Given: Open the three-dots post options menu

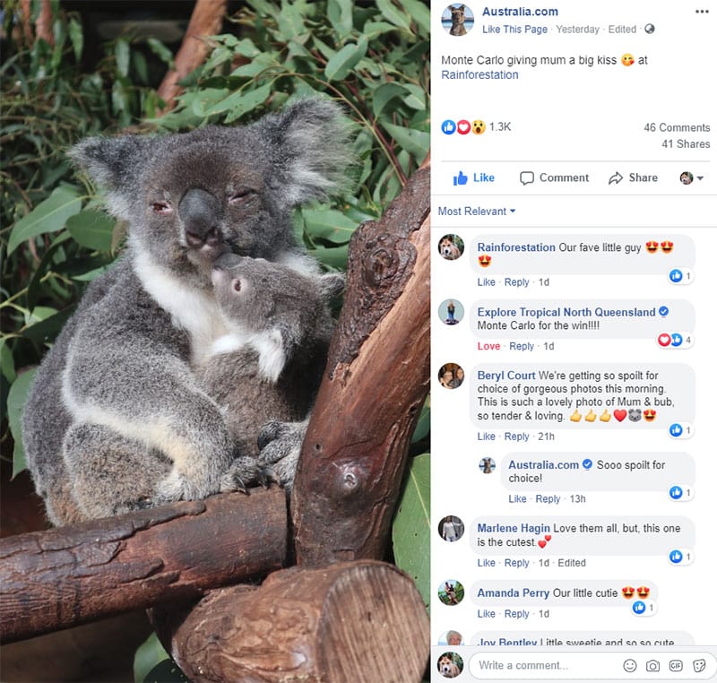Looking at the screenshot, I should coord(702,12).
